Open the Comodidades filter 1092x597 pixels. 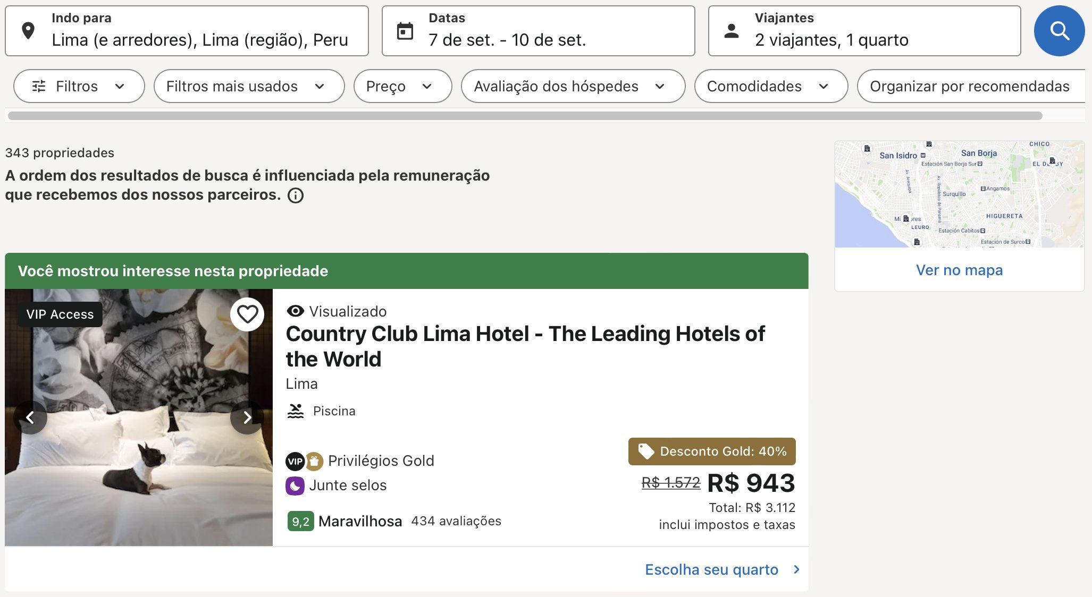pos(771,86)
